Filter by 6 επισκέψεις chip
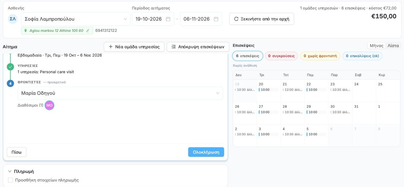The image size is (404, 187). tap(248, 56)
